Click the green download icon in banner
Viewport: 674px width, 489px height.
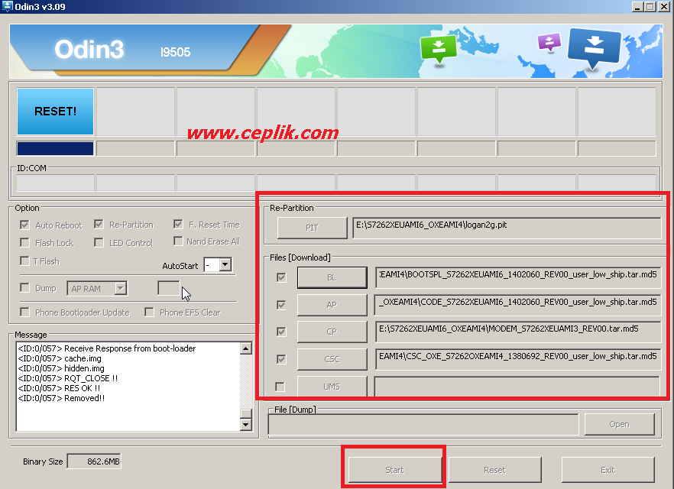438,47
